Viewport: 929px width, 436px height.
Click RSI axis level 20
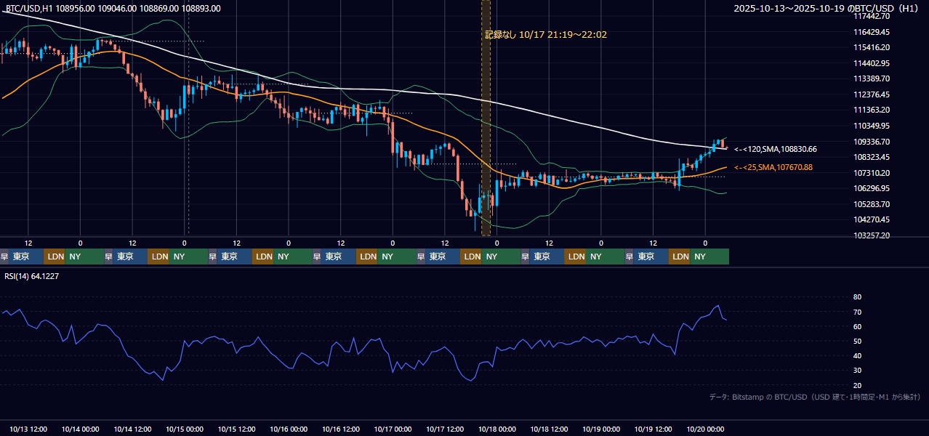[x=857, y=385]
